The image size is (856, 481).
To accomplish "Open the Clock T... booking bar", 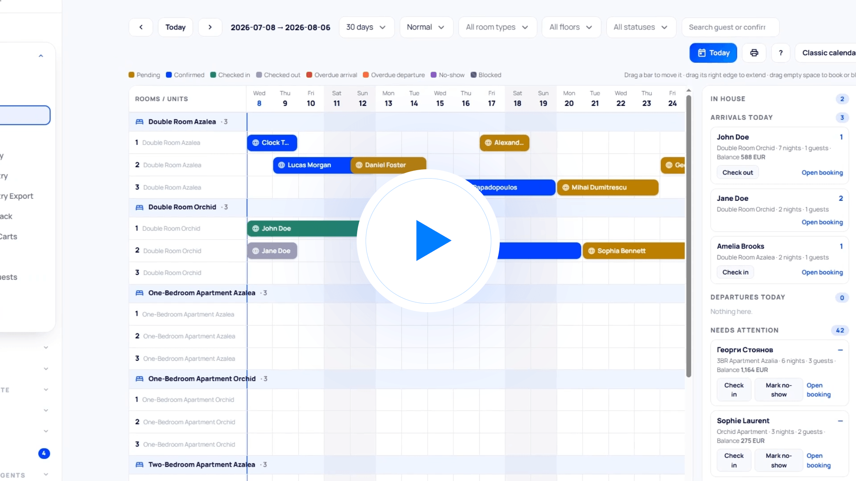I will pyautogui.click(x=272, y=143).
